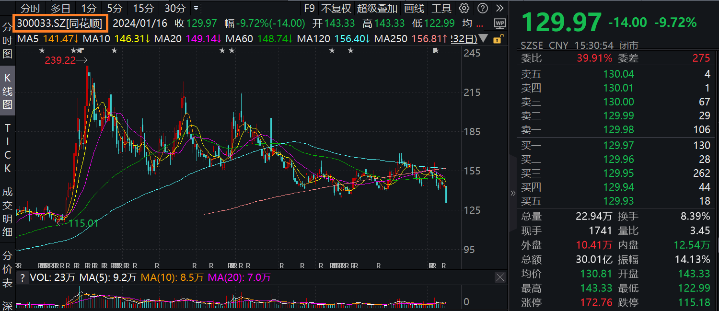Click the 卖四 130.01 order row

pyautogui.click(x=616, y=88)
